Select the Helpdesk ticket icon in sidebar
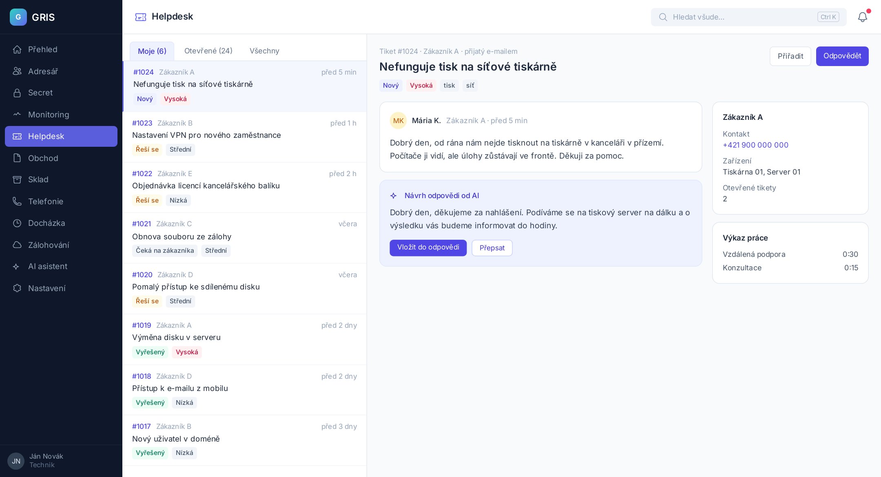881x477 pixels. [x=17, y=136]
